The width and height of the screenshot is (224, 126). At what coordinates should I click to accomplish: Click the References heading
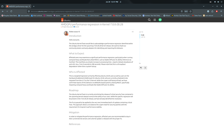[75, 124]
